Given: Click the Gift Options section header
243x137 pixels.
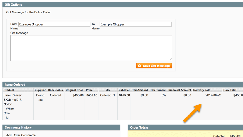Looking at the screenshot, I should [13, 5].
